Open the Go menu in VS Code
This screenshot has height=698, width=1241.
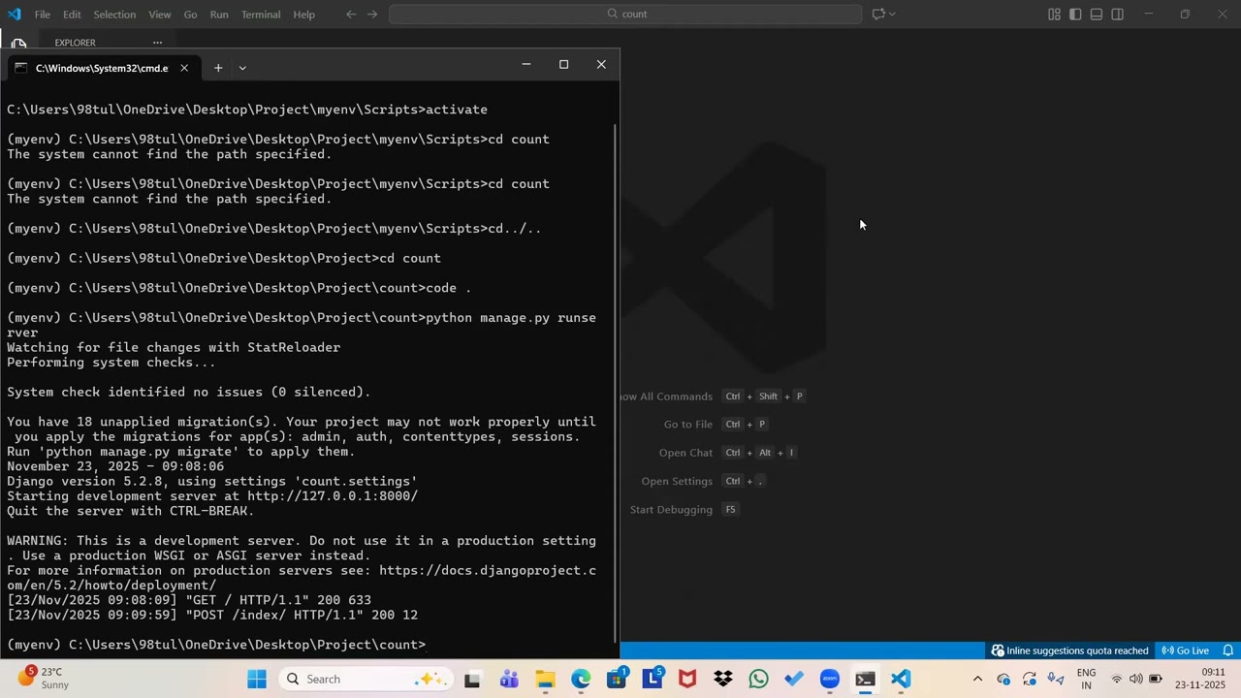coord(190,15)
